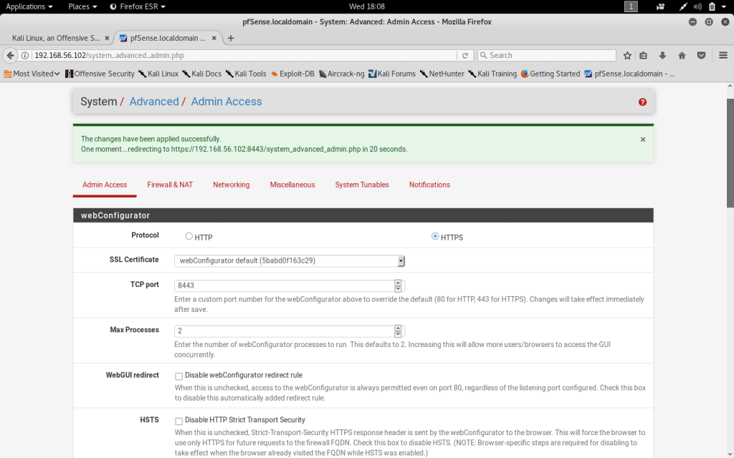Image resolution: width=734 pixels, height=458 pixels.
Task: Check Disable HTTP Strict Transport Security
Action: (179, 421)
